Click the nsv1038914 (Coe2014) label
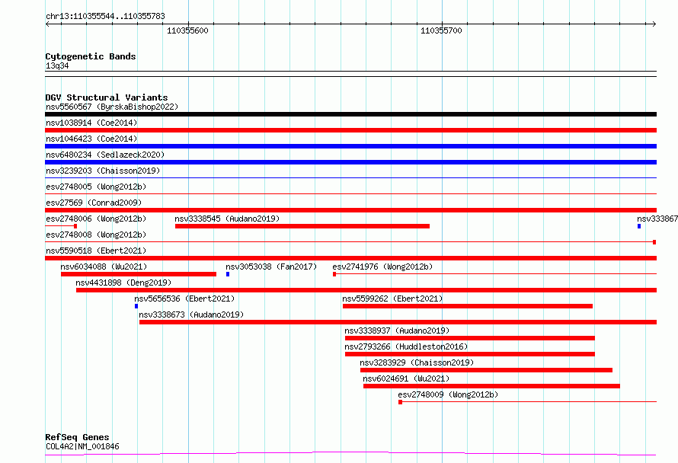 [91, 123]
